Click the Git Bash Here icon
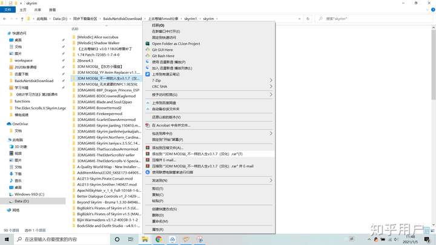436x245 pixels. pyautogui.click(x=148, y=56)
